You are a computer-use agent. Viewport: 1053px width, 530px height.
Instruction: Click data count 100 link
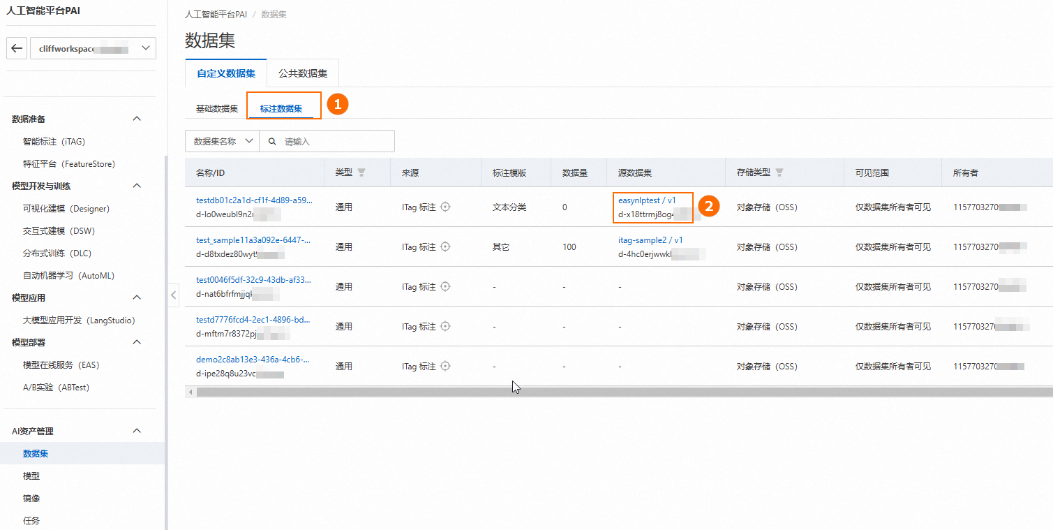point(569,246)
